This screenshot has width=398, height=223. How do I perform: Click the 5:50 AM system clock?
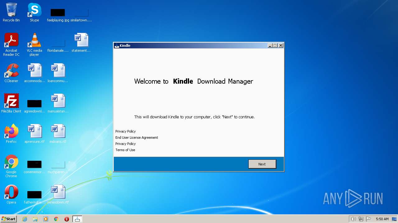382,219
